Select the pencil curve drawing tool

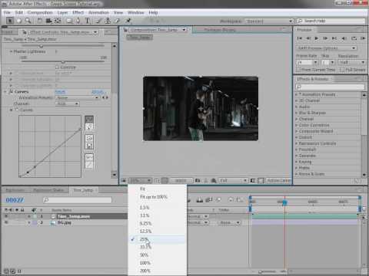click(x=89, y=127)
